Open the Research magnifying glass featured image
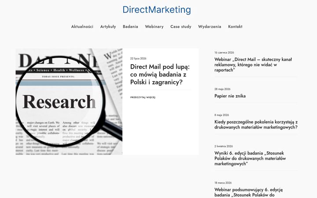Image resolution: width=317 pixels, height=198 pixels. click(x=69, y=102)
